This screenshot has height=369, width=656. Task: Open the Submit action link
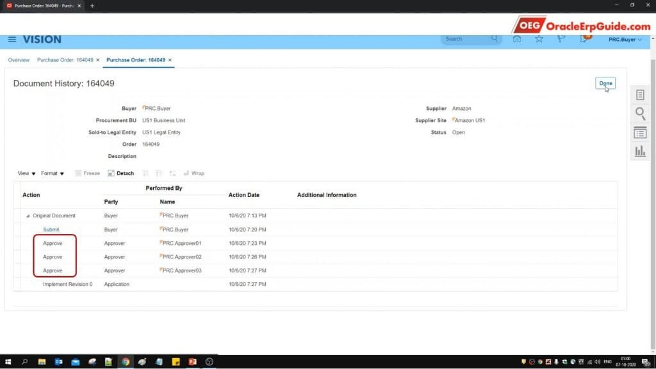[x=51, y=229]
